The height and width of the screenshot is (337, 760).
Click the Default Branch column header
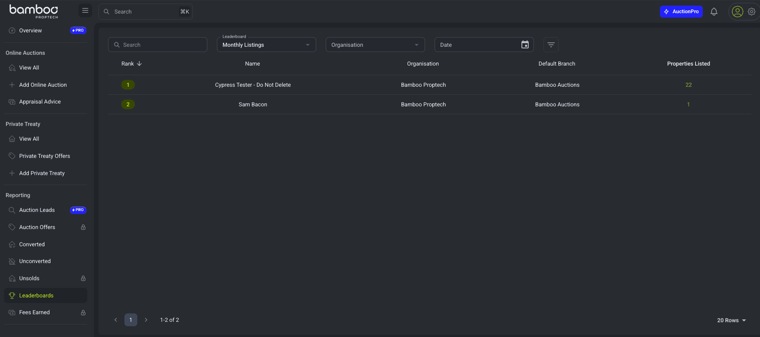557,64
